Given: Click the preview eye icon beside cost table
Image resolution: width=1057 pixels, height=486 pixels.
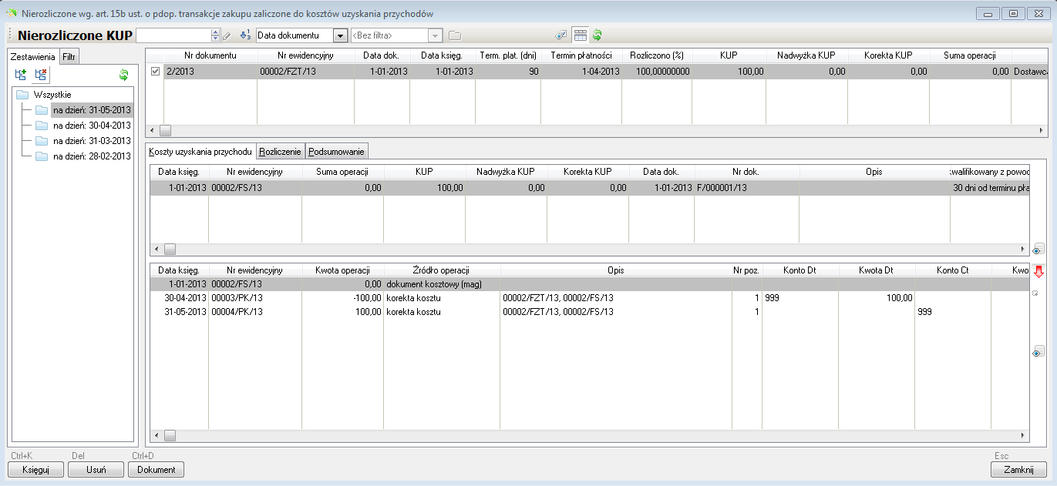Looking at the screenshot, I should click(x=1038, y=250).
